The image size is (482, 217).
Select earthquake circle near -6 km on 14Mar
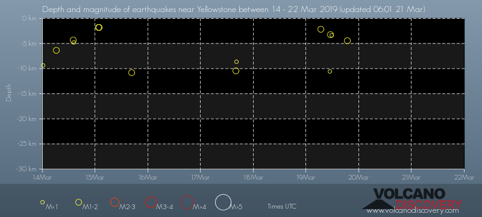pyautogui.click(x=56, y=51)
